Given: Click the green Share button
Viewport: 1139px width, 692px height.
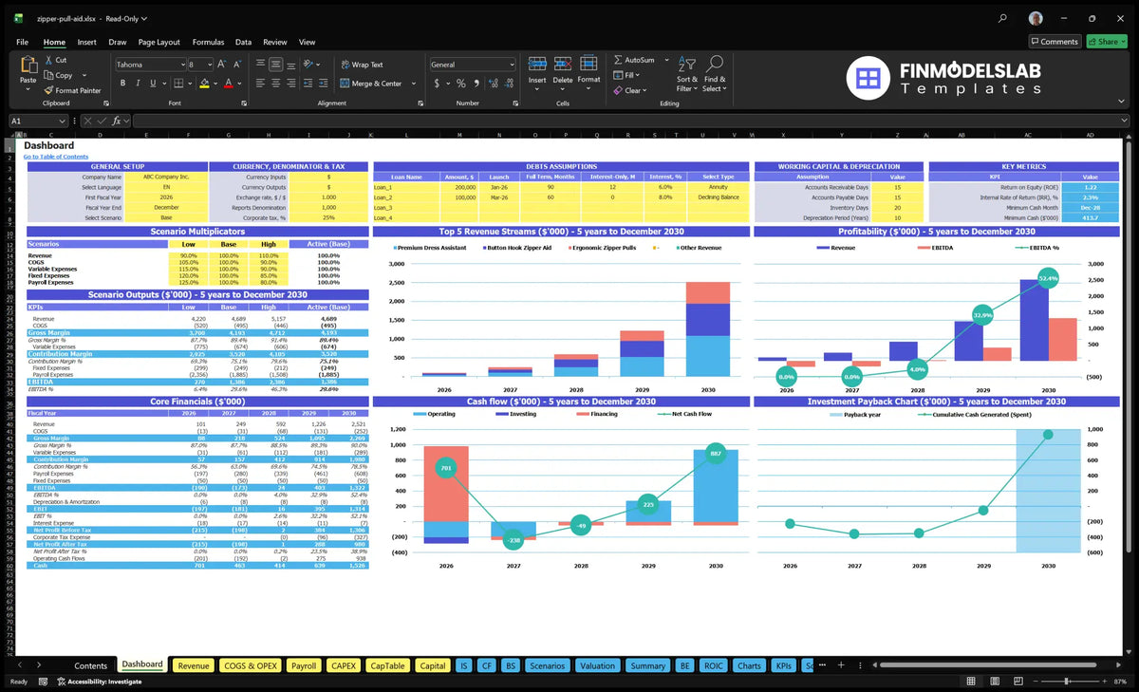Looking at the screenshot, I should pyautogui.click(x=1107, y=42).
